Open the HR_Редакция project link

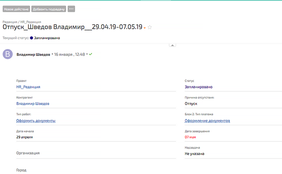[x=28, y=87]
